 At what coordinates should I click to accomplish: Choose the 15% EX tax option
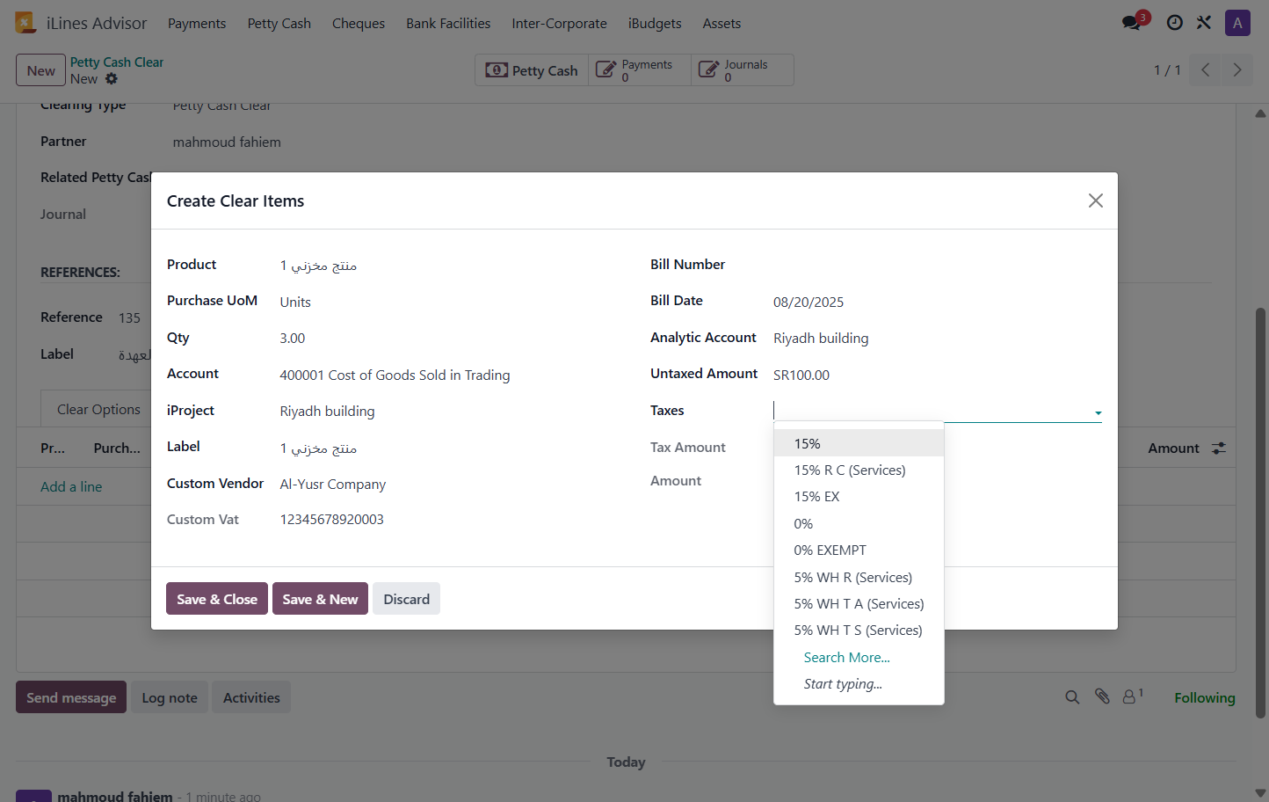(859, 497)
